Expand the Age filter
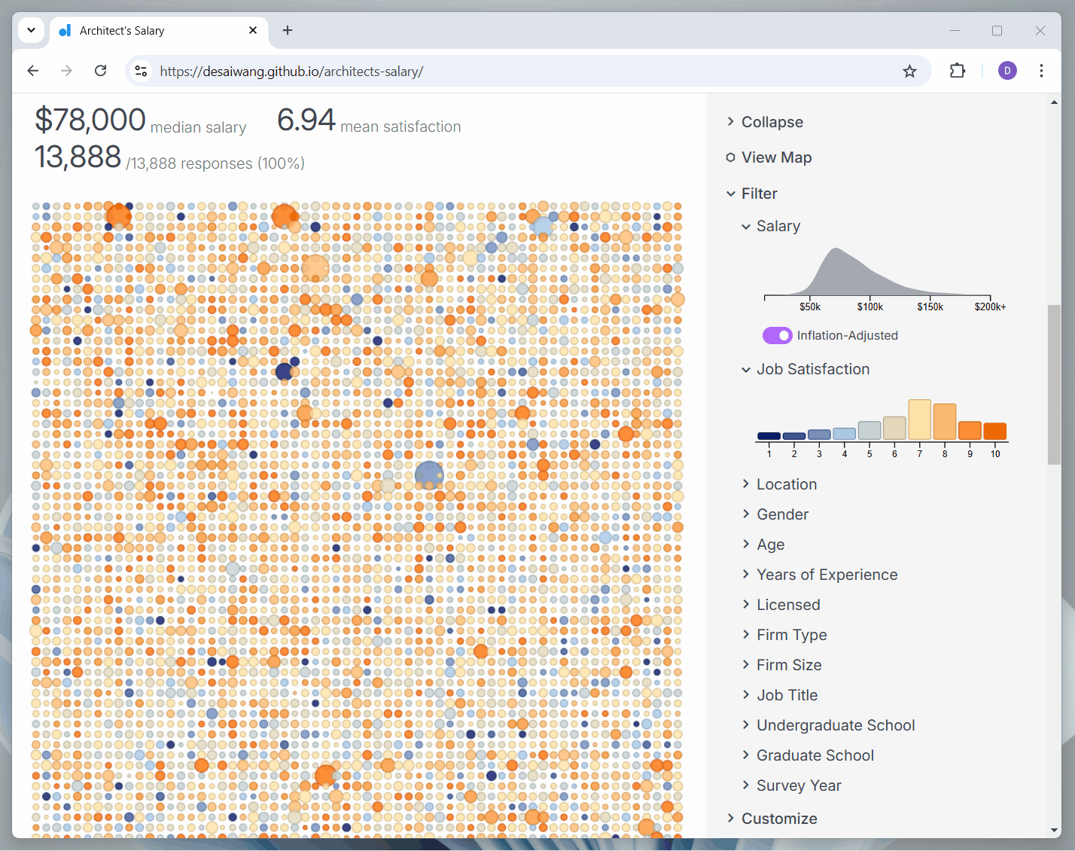The height and width of the screenshot is (851, 1075). [x=763, y=544]
